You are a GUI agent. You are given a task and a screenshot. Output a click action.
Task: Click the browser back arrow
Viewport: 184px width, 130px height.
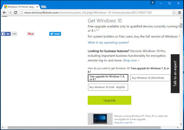4,13
